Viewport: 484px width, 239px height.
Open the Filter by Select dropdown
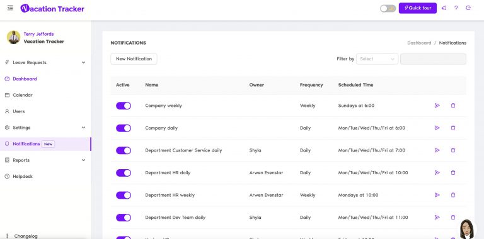pyautogui.click(x=377, y=59)
